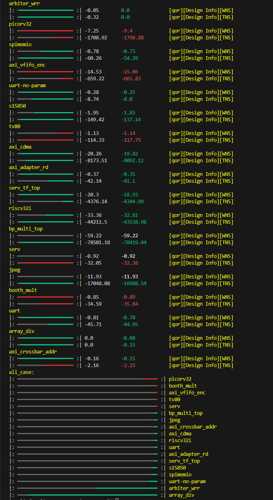Click the red value -1798.88
The height and width of the screenshot is (500, 273).
click(132, 38)
